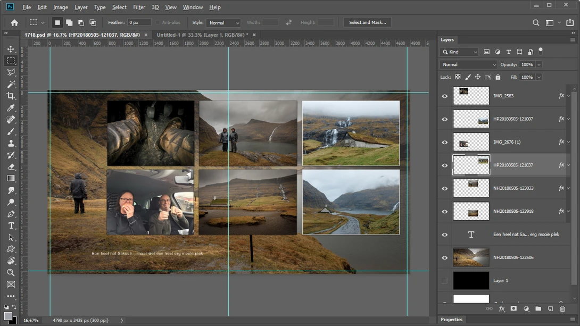580x326 pixels.
Task: Select the Magic Wand tool
Action: (x=11, y=84)
